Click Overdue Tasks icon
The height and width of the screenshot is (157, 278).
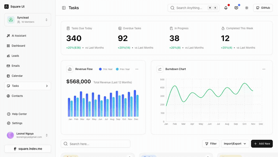click(x=120, y=28)
